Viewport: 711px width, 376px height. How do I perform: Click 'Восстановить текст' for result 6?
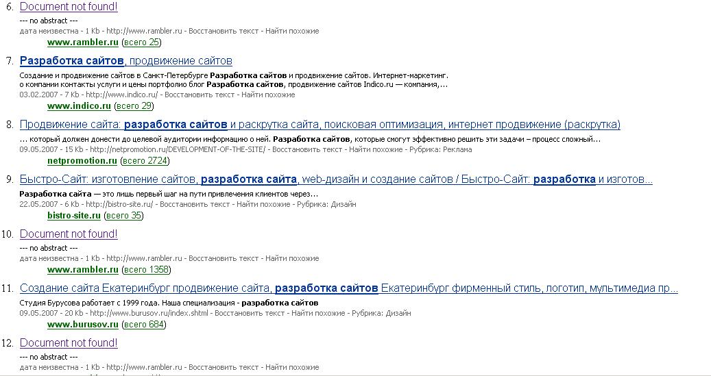[x=224, y=31]
